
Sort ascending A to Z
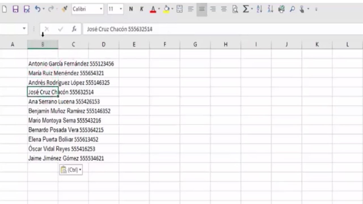pyautogui.click(x=259, y=9)
